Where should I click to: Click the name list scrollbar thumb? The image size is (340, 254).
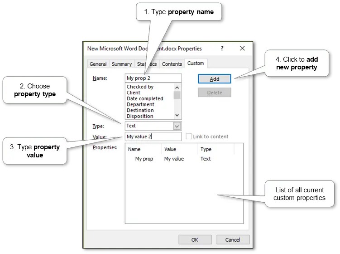click(x=177, y=95)
